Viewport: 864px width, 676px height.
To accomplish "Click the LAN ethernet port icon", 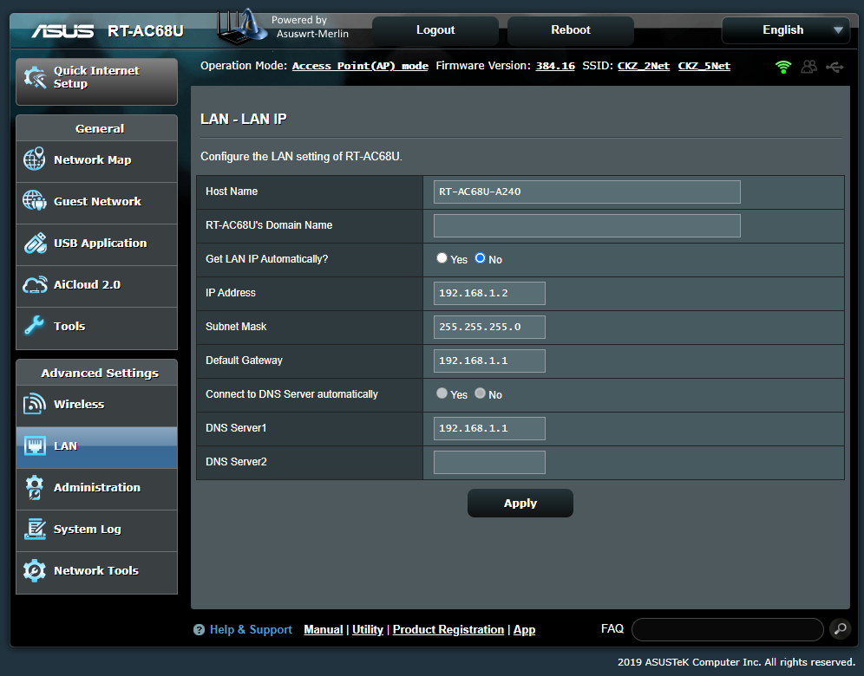I will point(35,445).
